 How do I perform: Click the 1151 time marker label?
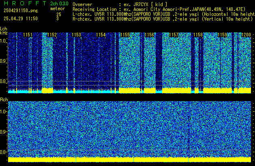click(28, 35)
